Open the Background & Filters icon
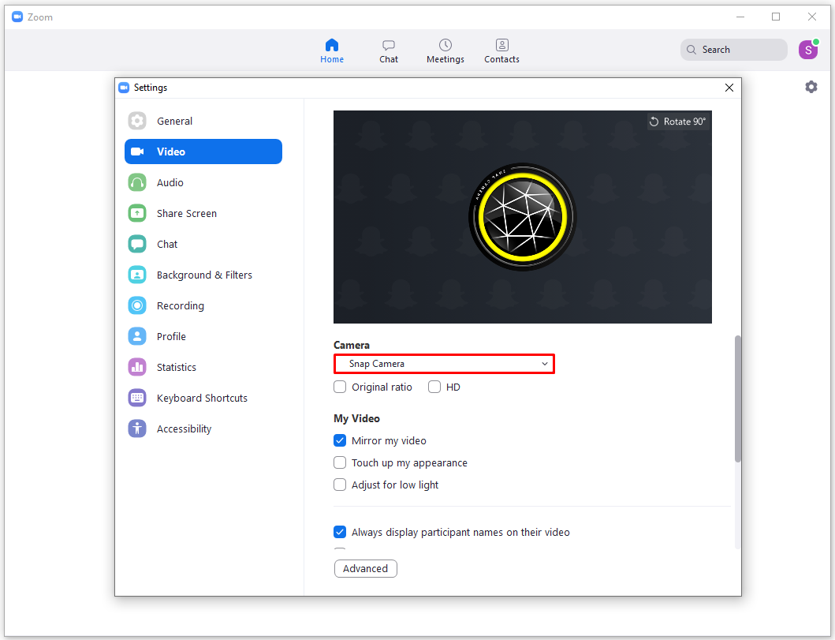This screenshot has height=640, width=835. (137, 275)
